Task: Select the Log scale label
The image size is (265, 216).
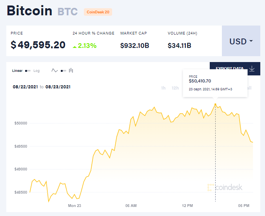Action: pos(36,71)
